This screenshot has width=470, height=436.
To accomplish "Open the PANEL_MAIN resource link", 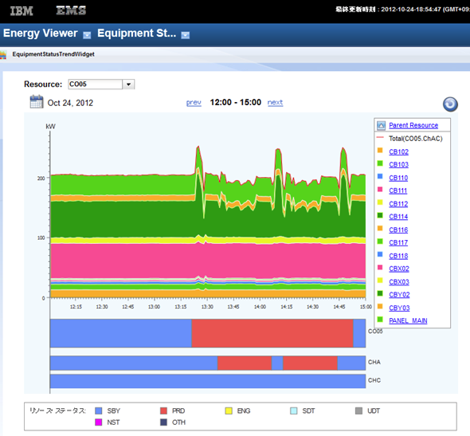I will tap(408, 320).
